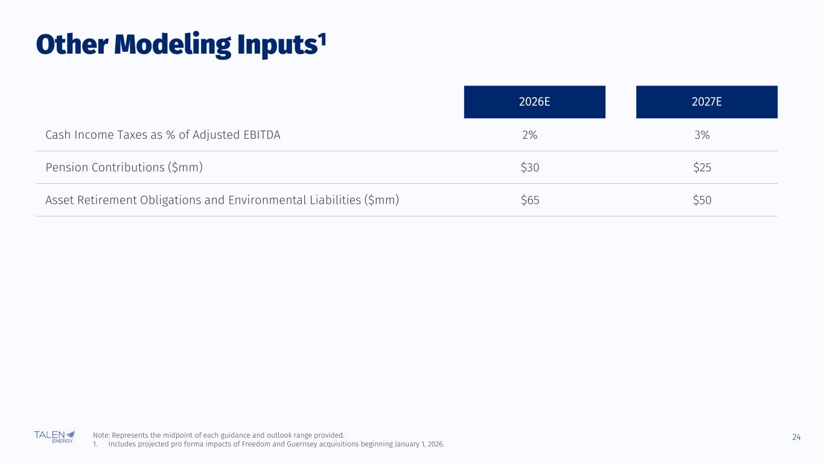Click the Cash Income Taxes row label
The height and width of the screenshot is (463, 824).
click(x=162, y=135)
